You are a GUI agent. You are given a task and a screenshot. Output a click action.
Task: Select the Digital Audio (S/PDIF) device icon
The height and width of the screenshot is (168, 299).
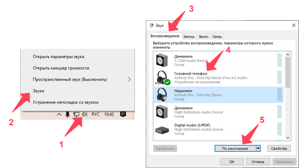(163, 129)
